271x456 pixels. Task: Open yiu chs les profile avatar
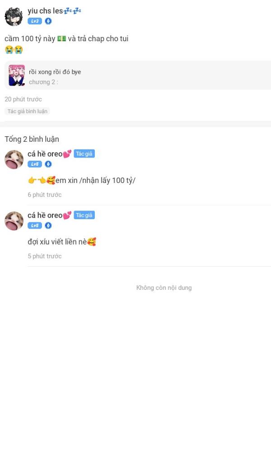pos(14,16)
